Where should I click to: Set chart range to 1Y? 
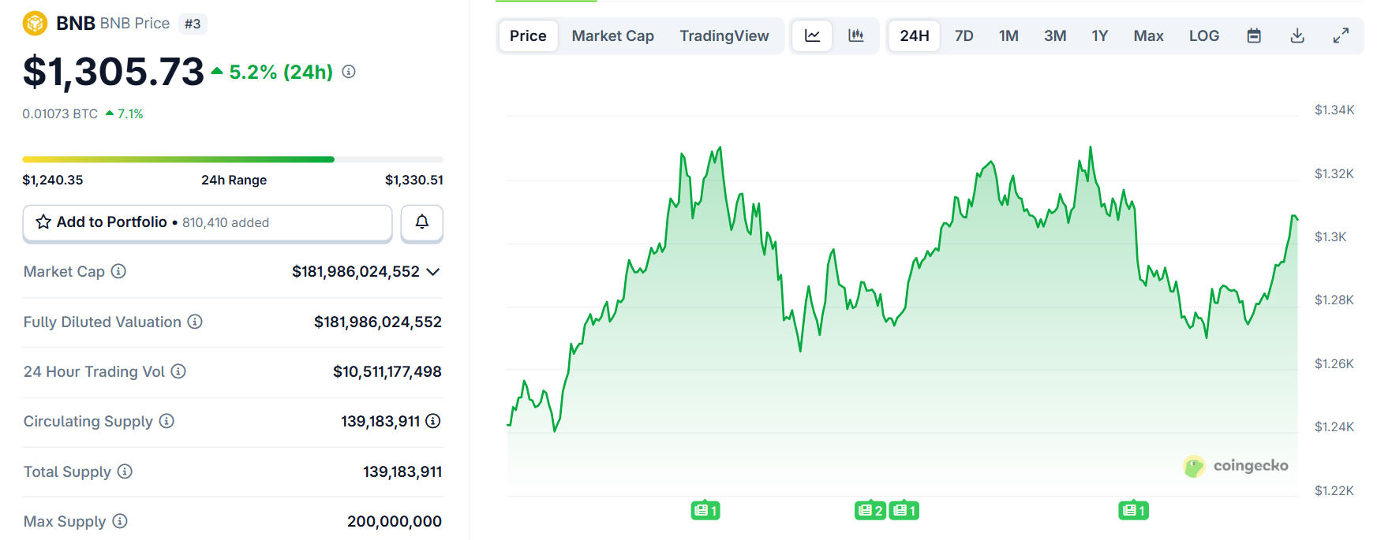(1100, 35)
